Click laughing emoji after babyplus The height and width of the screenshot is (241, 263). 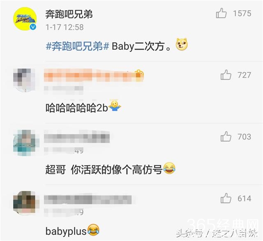tap(93, 230)
